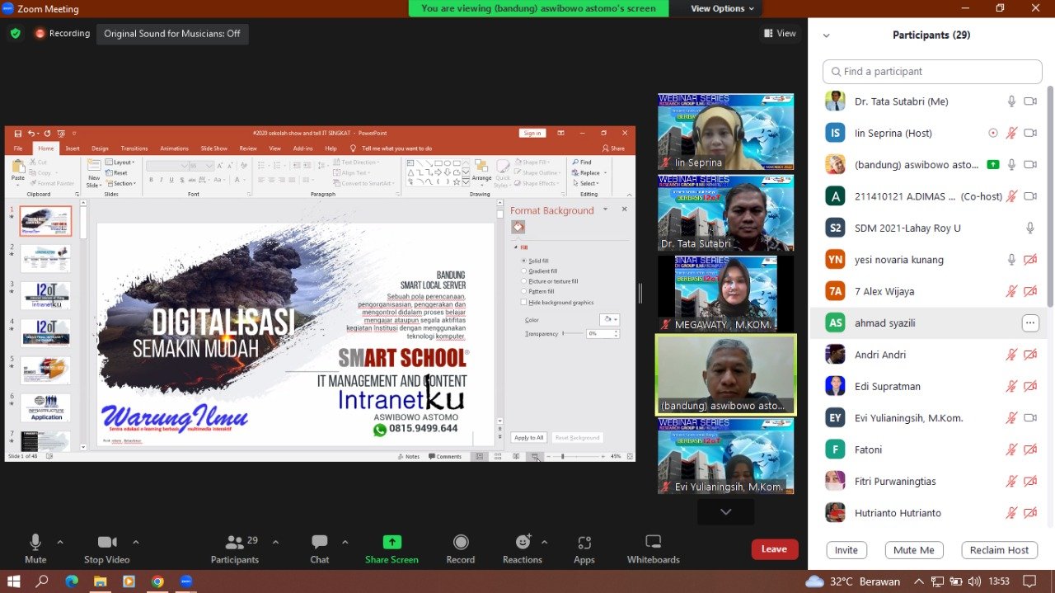The height and width of the screenshot is (593, 1055).
Task: Select Picture or texture fill radio button
Action: 523,281
